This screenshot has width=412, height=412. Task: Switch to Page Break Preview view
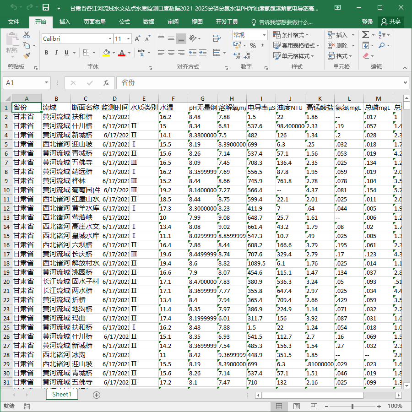pyautogui.click(x=314, y=406)
